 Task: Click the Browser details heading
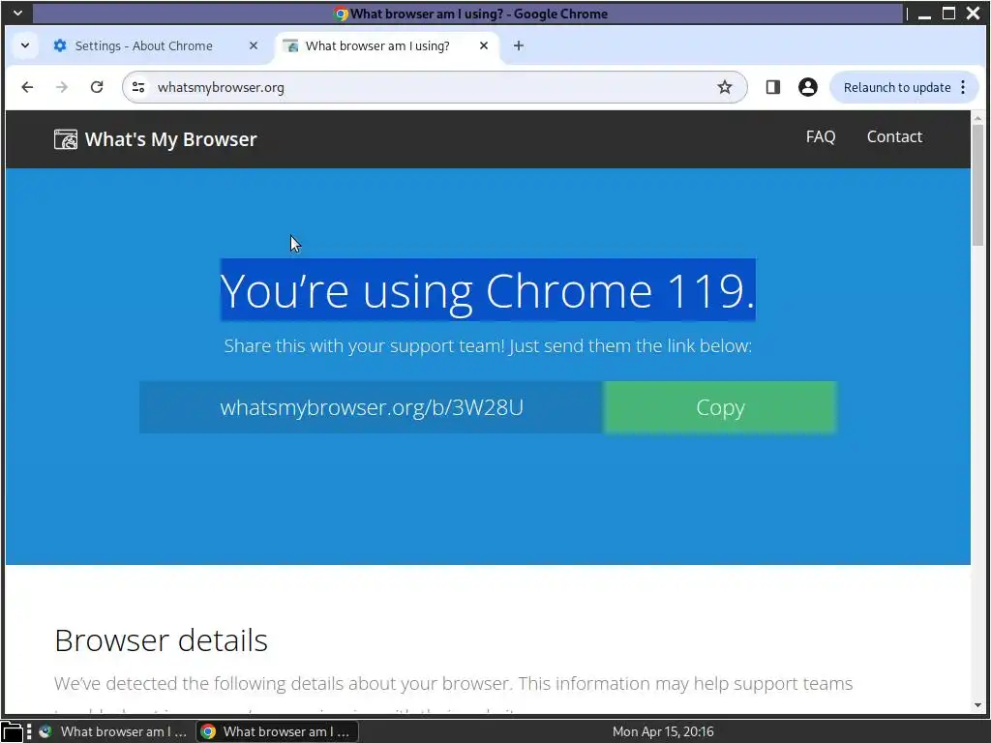pos(162,640)
